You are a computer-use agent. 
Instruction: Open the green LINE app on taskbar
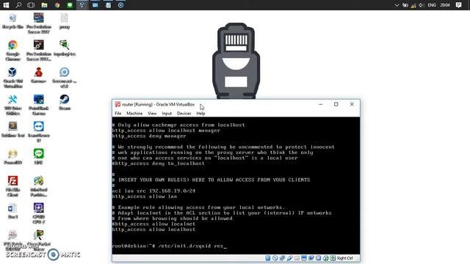(70, 5)
